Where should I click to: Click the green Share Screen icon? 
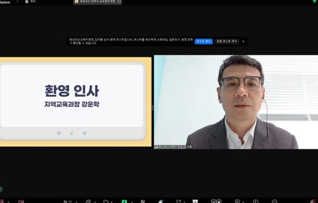pyautogui.click(x=124, y=201)
